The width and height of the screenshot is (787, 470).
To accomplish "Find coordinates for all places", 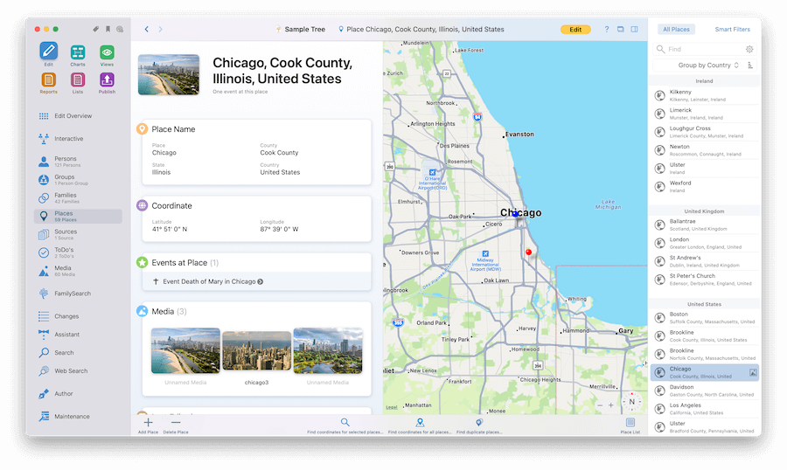I will tap(420, 425).
